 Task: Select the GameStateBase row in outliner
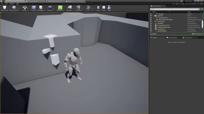176,31
